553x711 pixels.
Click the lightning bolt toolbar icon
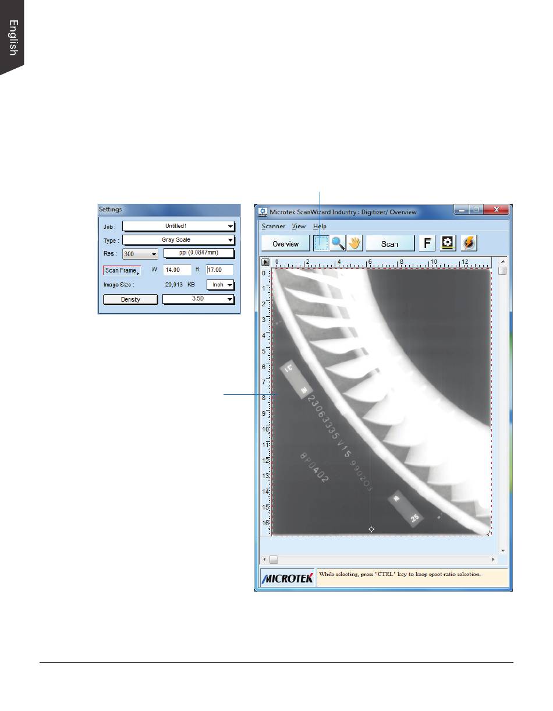pyautogui.click(x=469, y=243)
